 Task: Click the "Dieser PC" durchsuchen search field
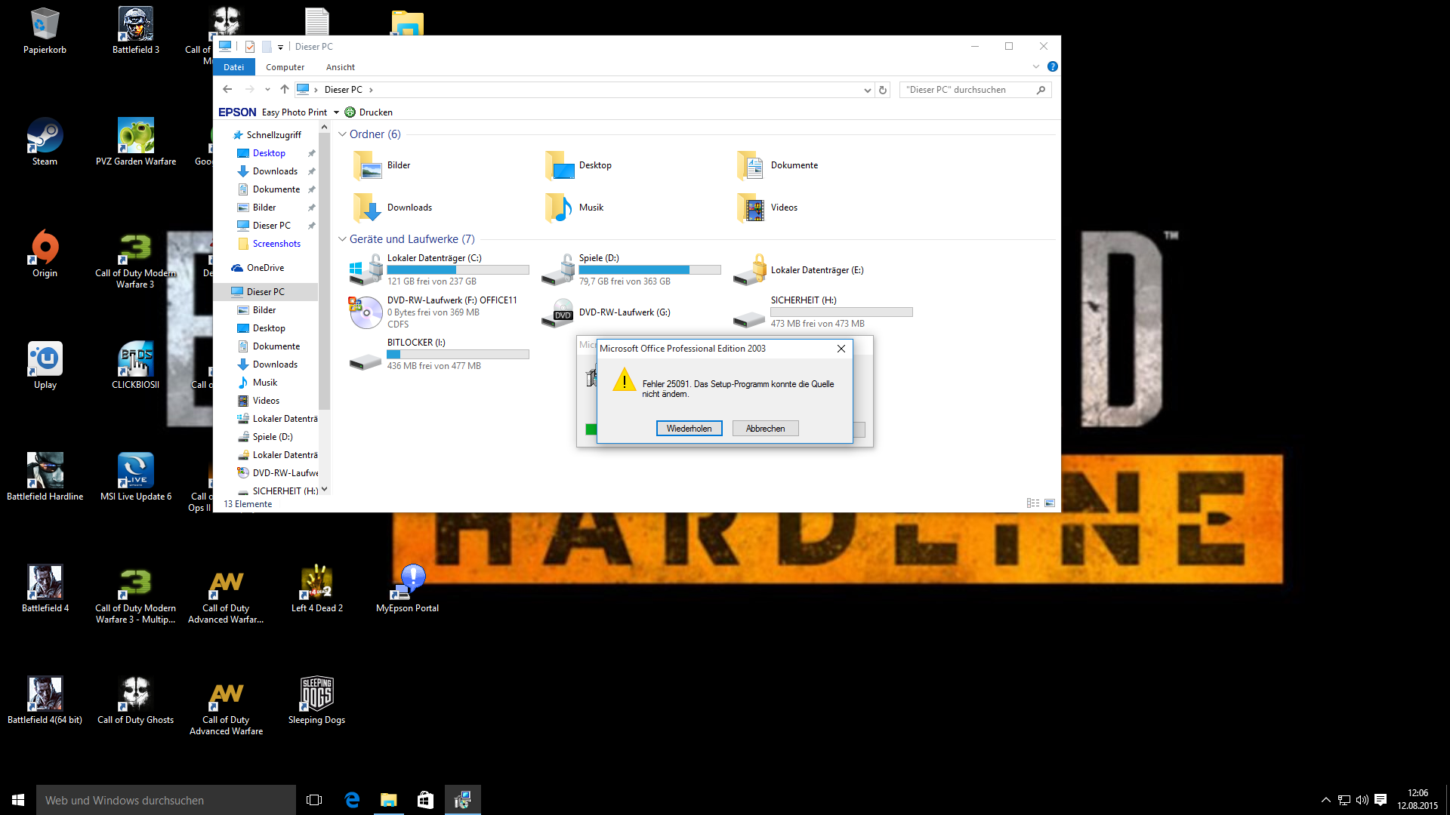[x=967, y=90]
